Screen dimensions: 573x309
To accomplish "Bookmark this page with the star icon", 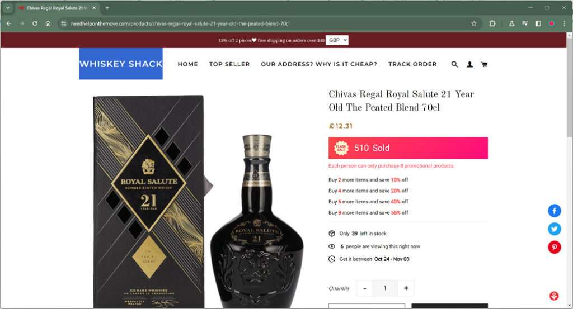I will pyautogui.click(x=473, y=23).
